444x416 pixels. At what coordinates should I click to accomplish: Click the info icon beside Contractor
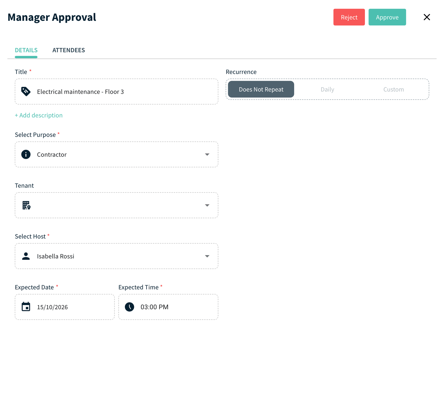(26, 154)
